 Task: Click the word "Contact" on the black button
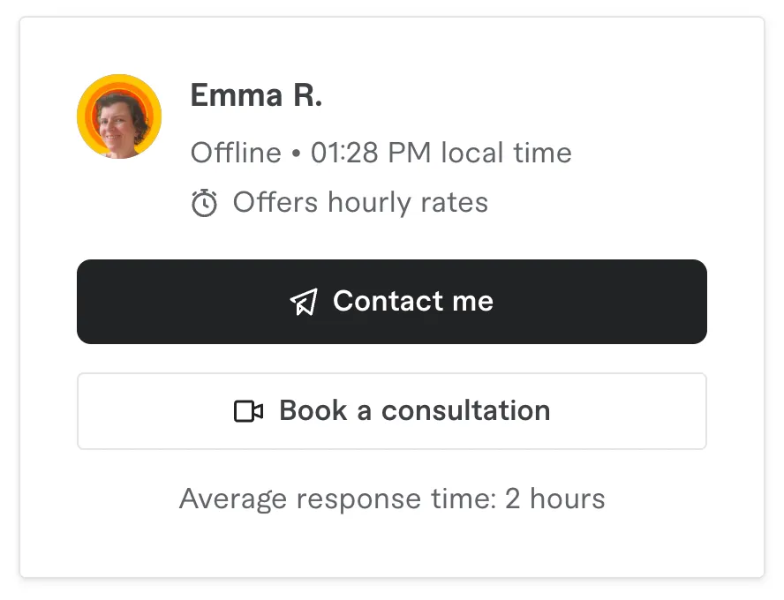point(388,301)
